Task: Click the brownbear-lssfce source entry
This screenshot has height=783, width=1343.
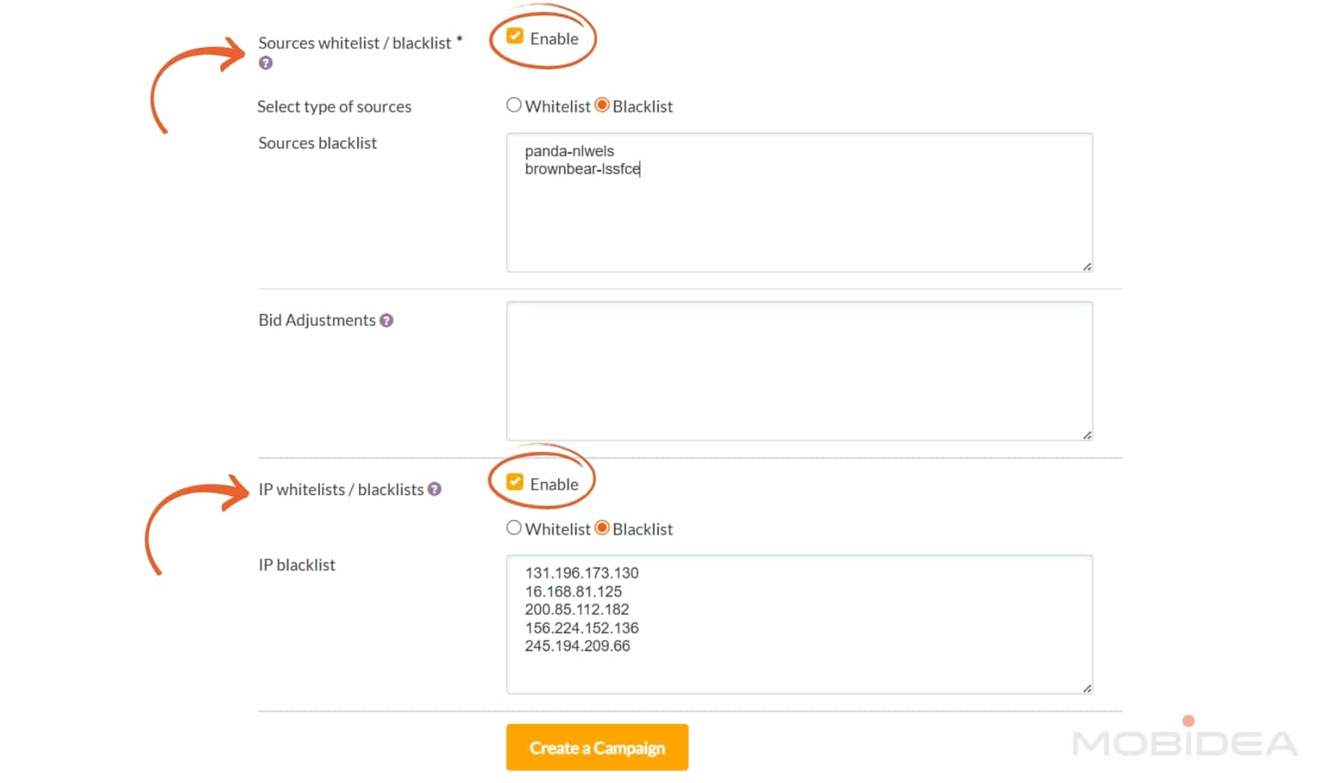Action: (582, 169)
